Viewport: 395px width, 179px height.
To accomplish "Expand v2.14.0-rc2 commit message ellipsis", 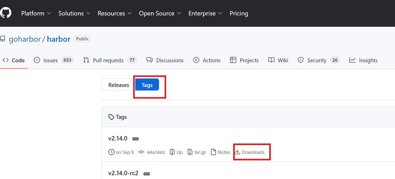I will (147, 174).
